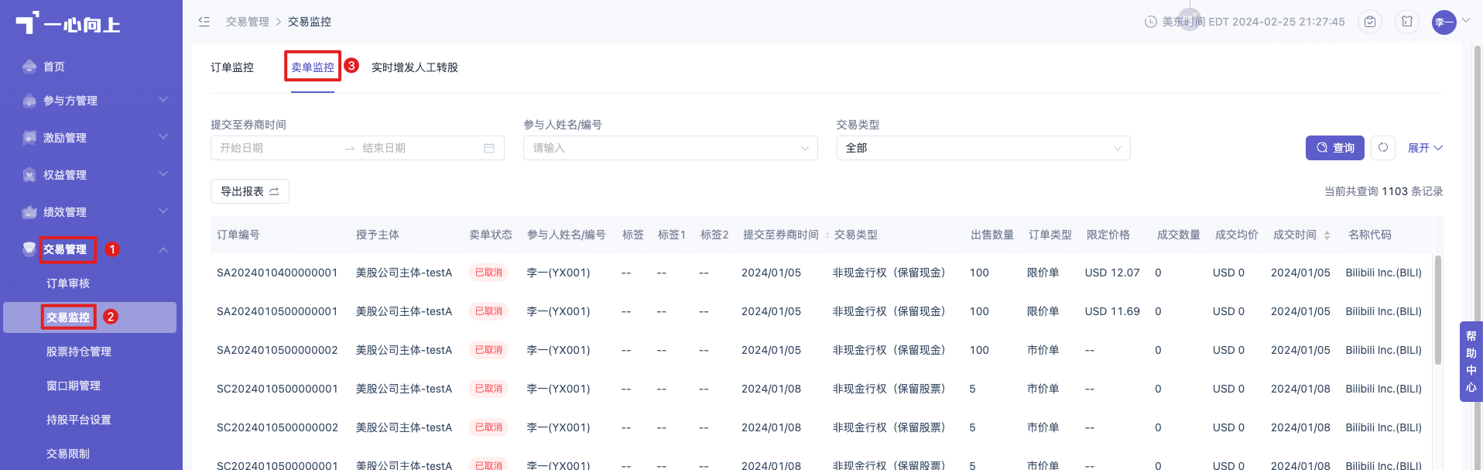Open the shirt theme icon in header
The height and width of the screenshot is (470, 1483).
click(1407, 22)
